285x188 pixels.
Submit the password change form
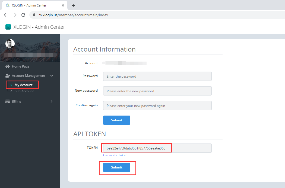tap(117, 120)
